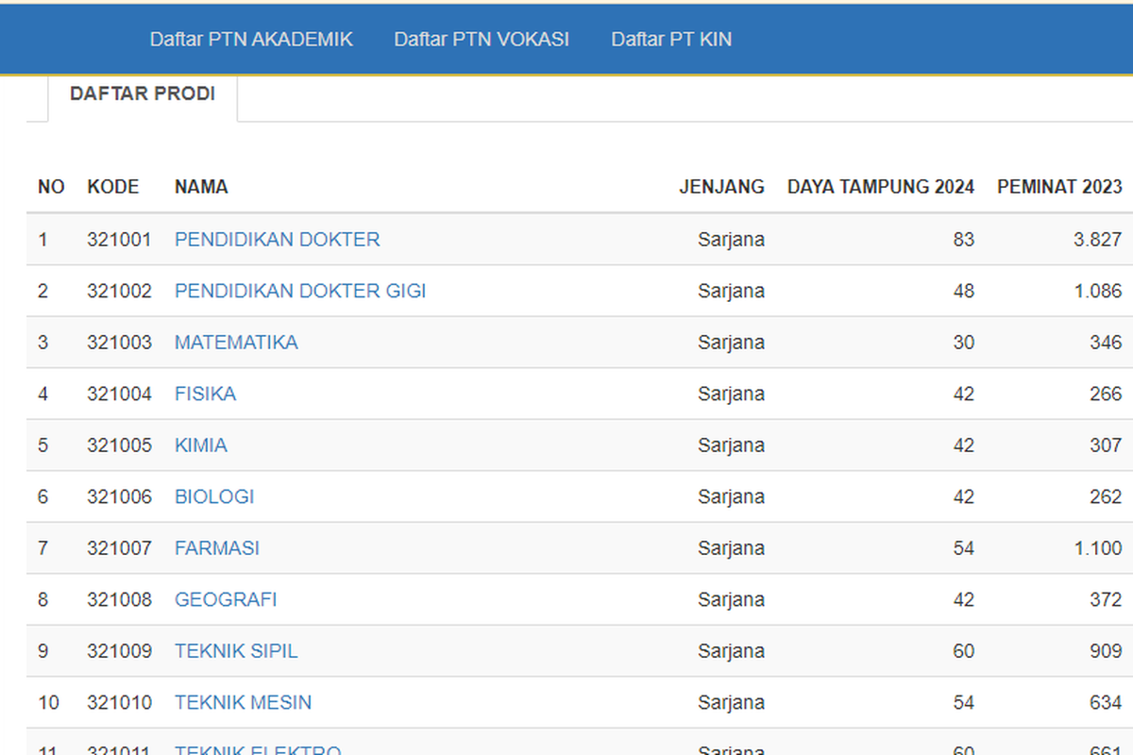Open the Daftar PTN AKADEMIK menu
Viewport: 1133px width, 755px height.
point(250,39)
